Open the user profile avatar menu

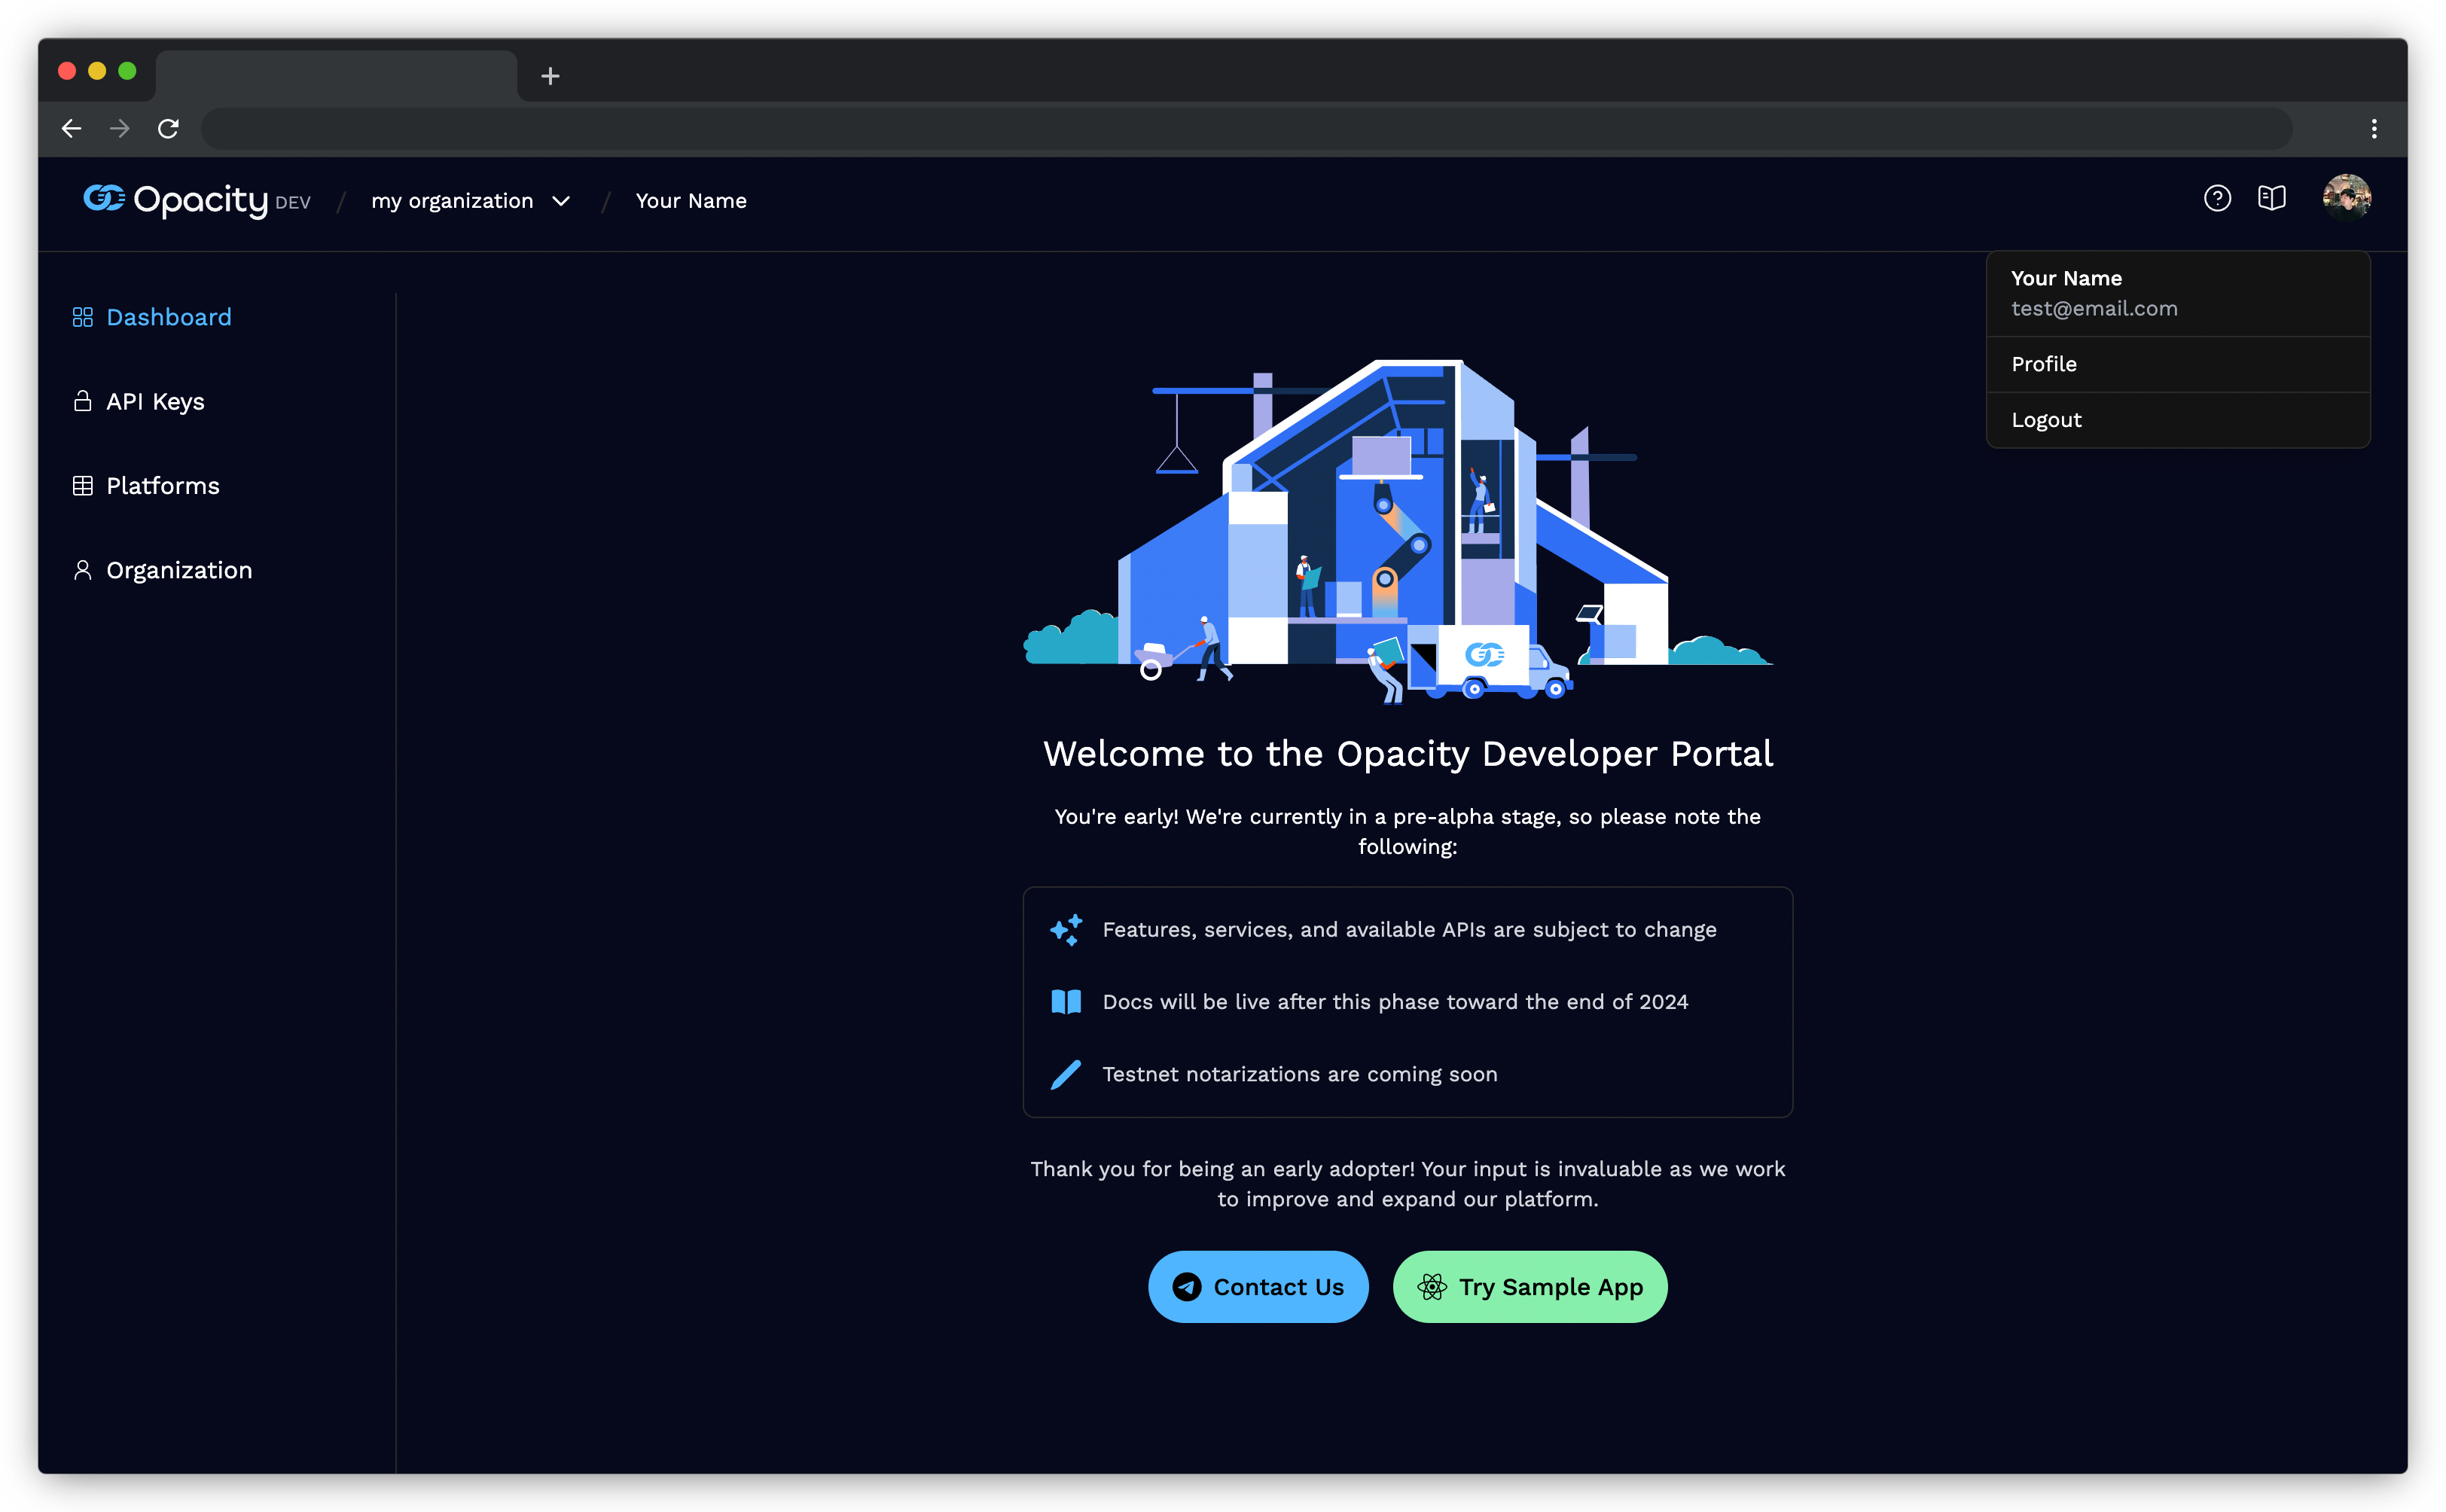click(2347, 197)
